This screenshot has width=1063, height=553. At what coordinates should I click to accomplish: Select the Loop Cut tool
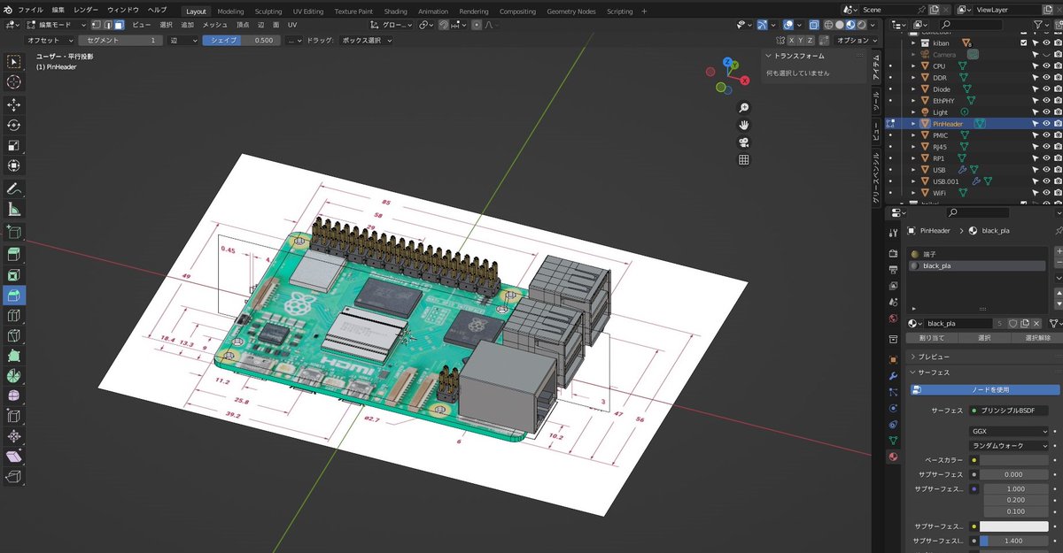(14, 315)
